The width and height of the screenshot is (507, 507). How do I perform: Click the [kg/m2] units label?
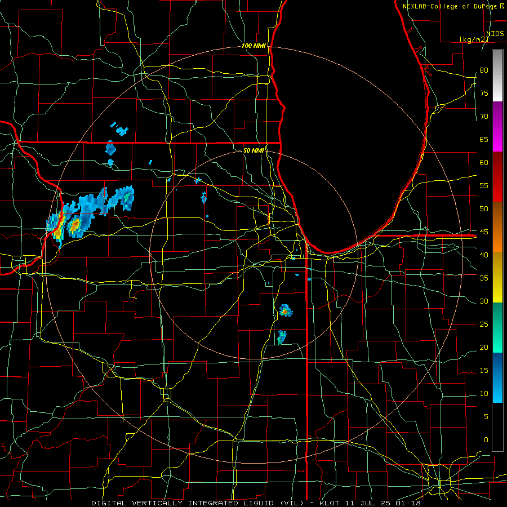point(474,39)
